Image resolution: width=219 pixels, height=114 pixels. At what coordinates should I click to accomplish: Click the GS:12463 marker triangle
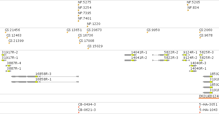click(7, 38)
